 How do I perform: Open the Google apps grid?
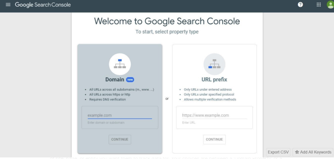pos(319,5)
